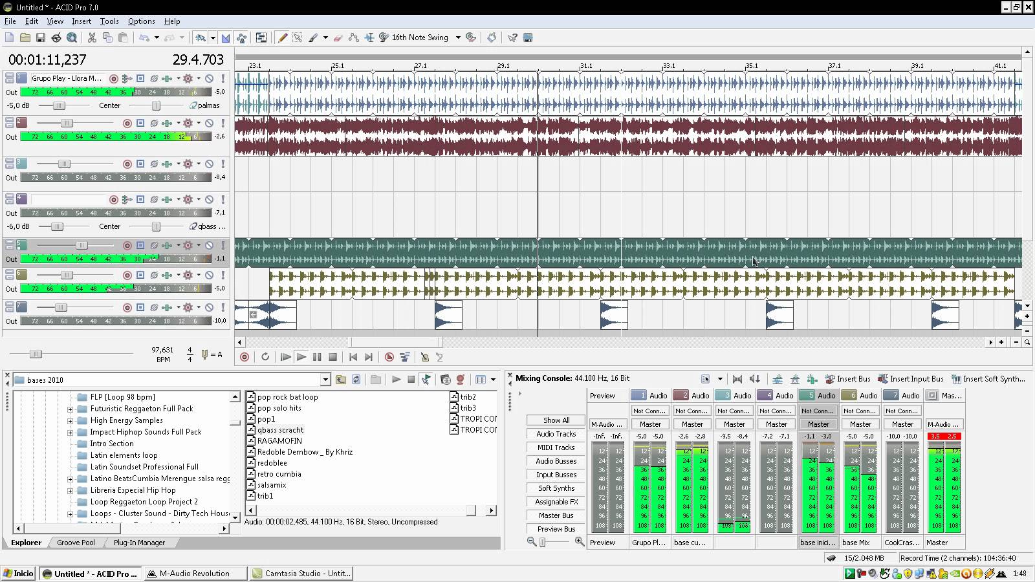
Task: Create a new project with the New icon
Action: pos(10,38)
